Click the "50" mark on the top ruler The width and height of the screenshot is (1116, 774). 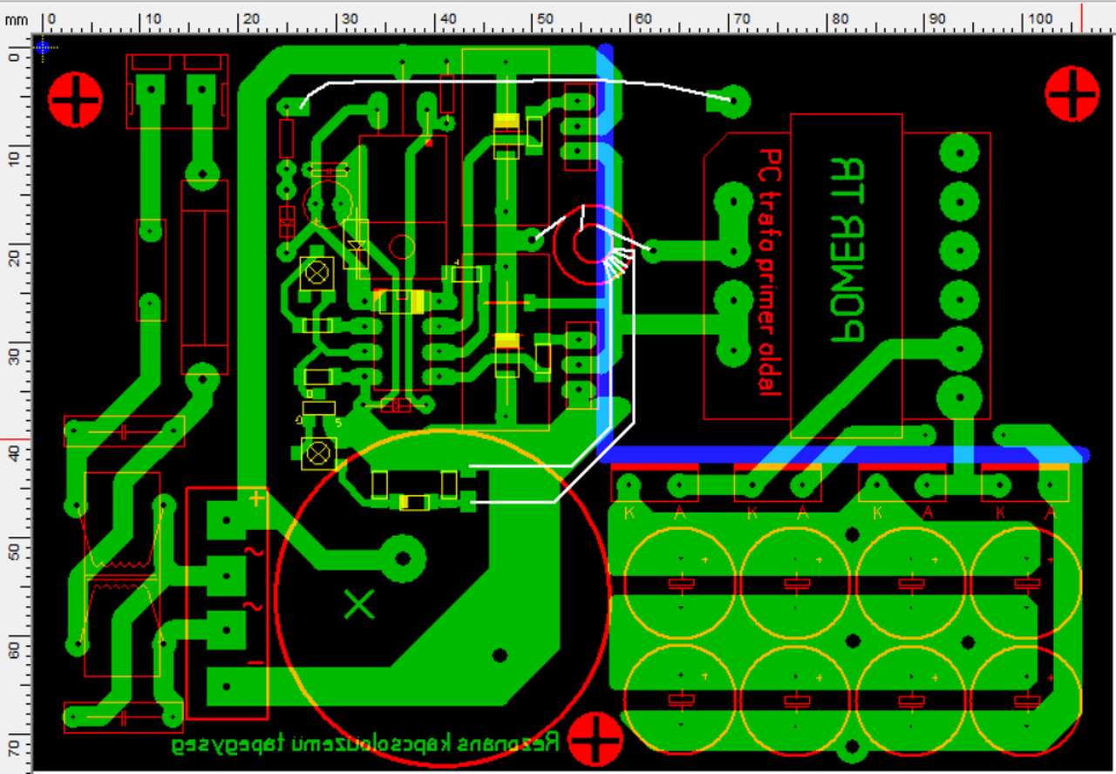[x=547, y=19]
